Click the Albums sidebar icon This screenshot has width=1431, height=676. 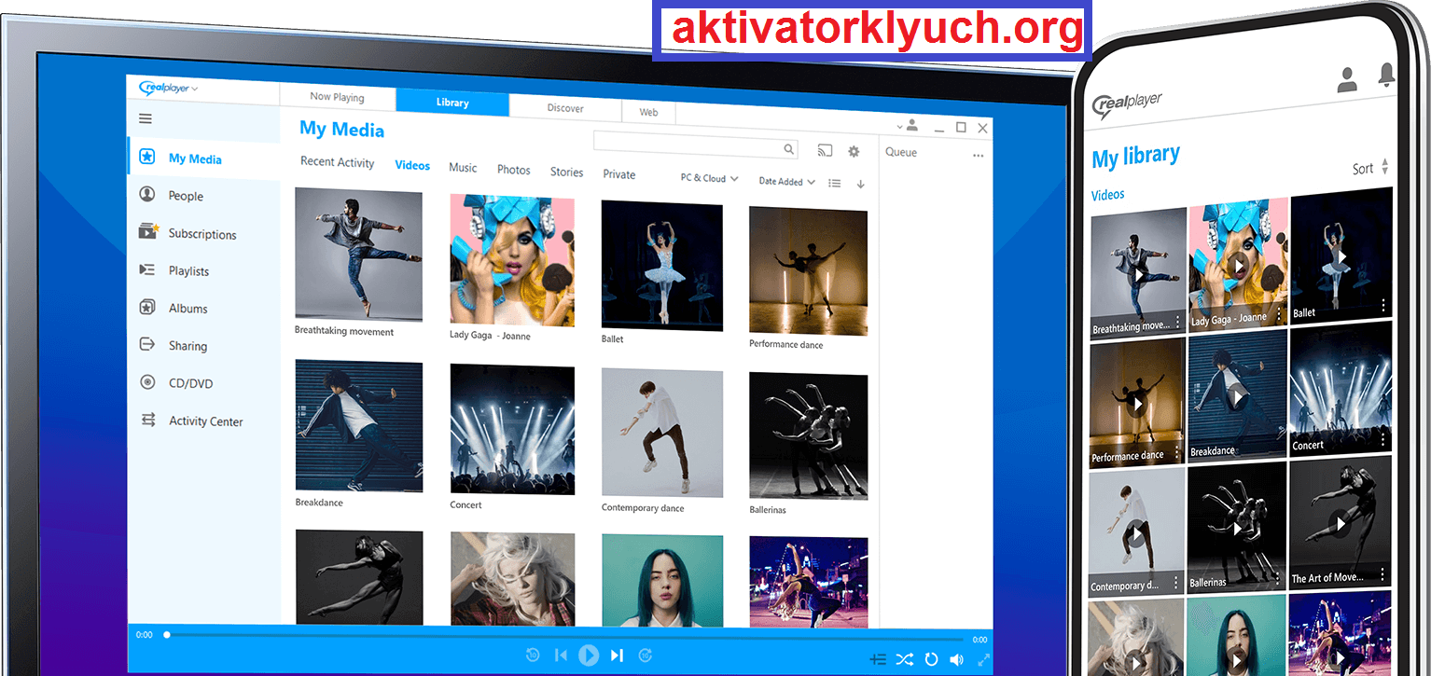click(146, 307)
